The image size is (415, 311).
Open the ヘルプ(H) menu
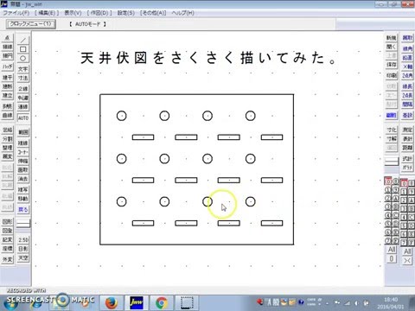tap(183, 13)
